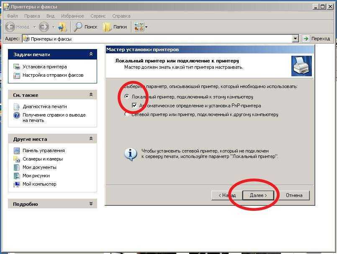Open the File (Файл) menu
Viewport: 337px width, 254px height.
point(12,16)
